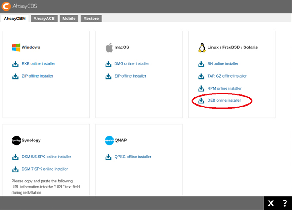
Task: Open the DEB online installer link
Action: (224, 100)
